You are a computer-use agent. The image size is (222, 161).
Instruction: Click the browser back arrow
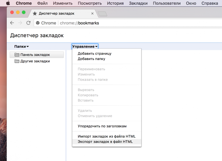[12, 23]
